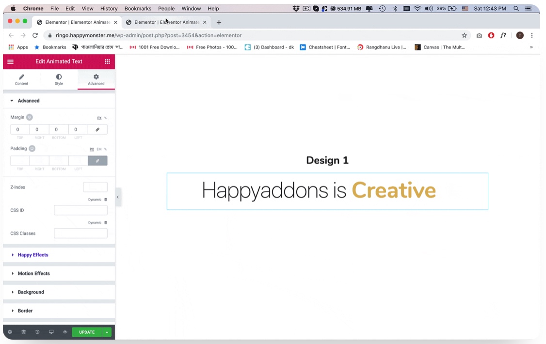Focus the Padding bottom field

(59, 161)
